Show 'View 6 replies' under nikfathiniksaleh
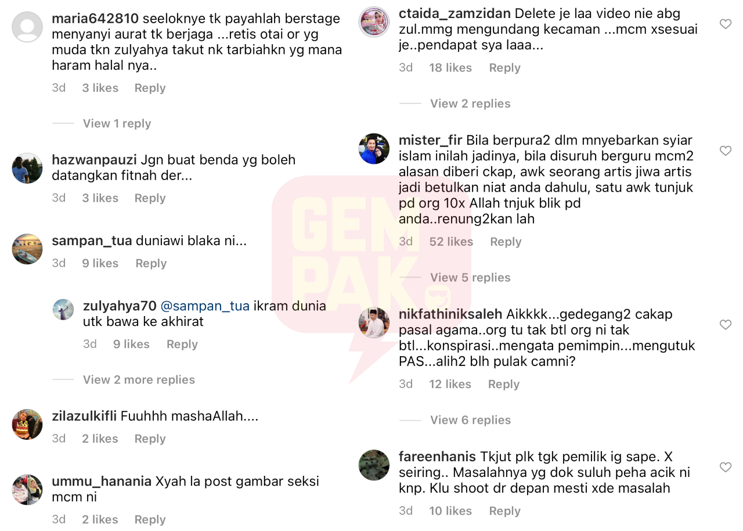This screenshot has width=743, height=531. 470,420
